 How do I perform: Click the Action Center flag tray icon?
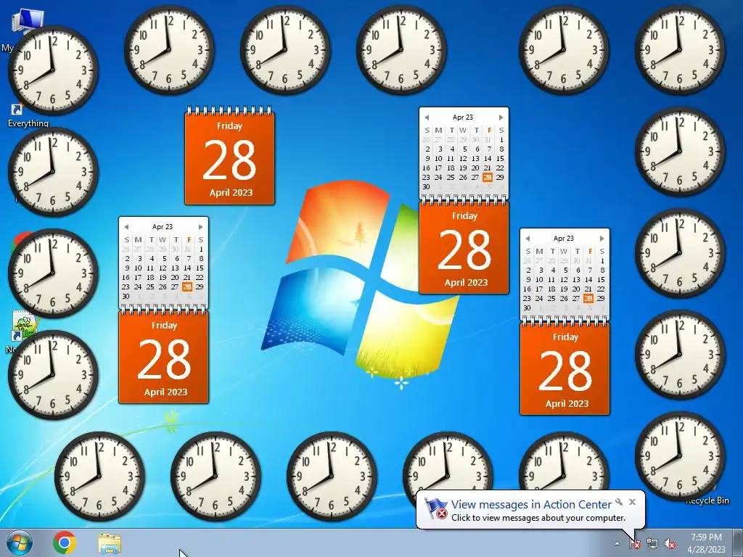635,543
